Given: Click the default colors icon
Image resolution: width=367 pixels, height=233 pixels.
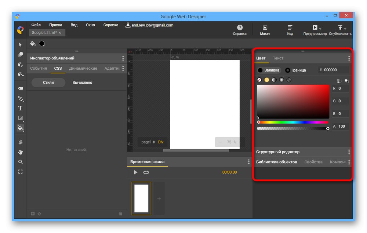Looking at the screenshot, I should (x=347, y=81).
